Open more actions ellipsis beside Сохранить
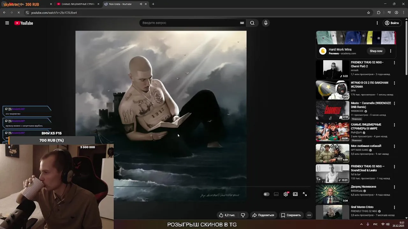The width and height of the screenshot is (408, 229). [309, 215]
